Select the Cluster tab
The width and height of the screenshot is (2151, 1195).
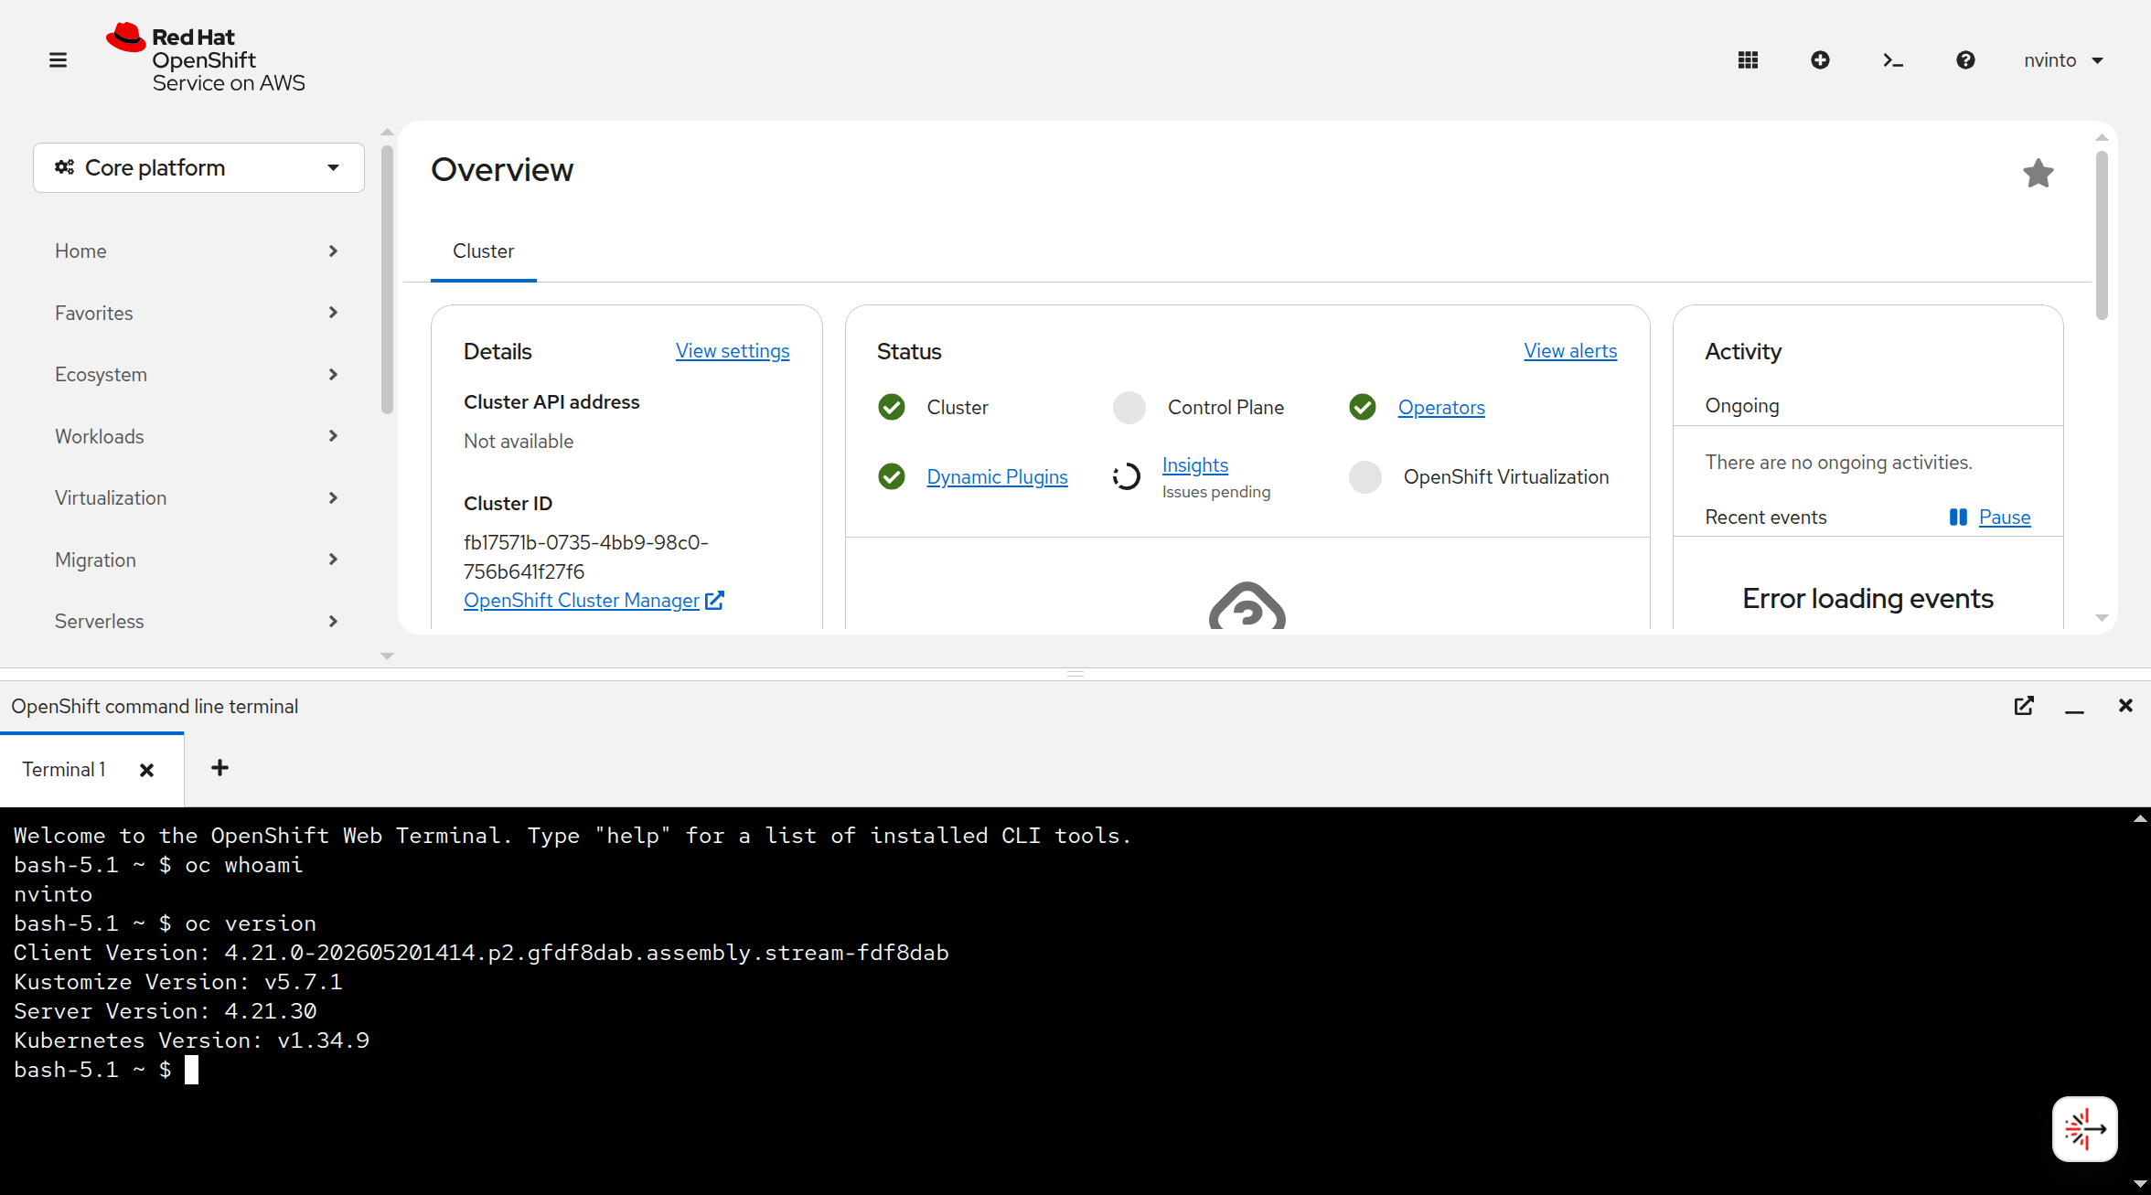pos(483,251)
